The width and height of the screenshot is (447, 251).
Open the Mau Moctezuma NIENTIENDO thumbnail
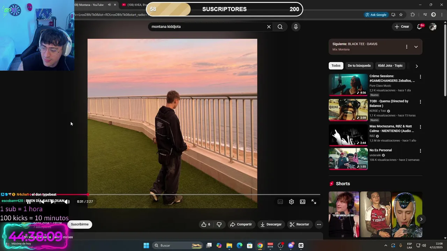[x=348, y=135]
